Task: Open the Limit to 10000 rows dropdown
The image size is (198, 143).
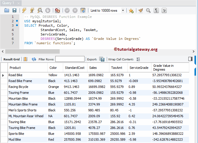Action: [123, 11]
